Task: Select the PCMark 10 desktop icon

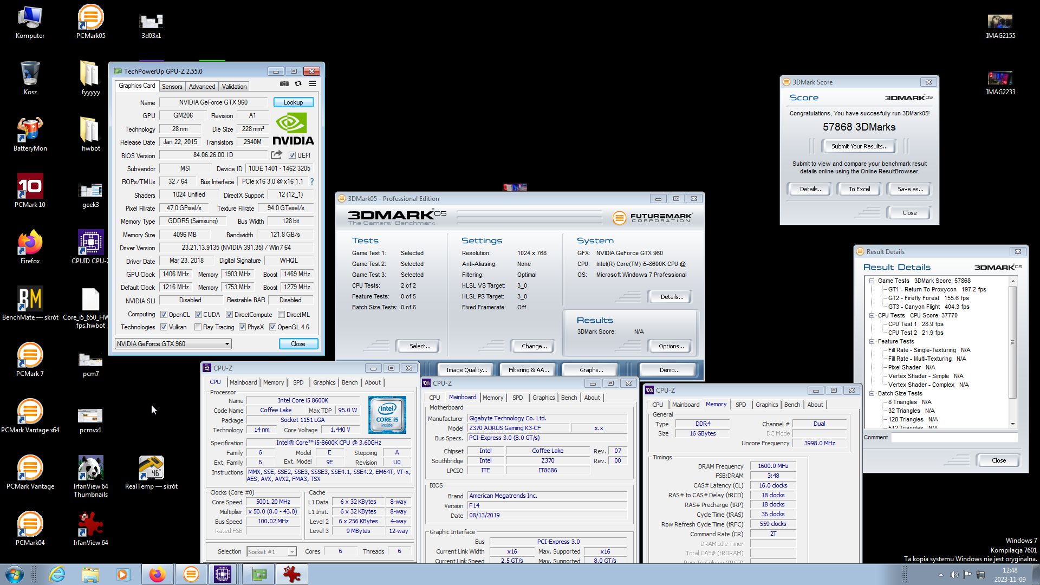Action: (30, 191)
